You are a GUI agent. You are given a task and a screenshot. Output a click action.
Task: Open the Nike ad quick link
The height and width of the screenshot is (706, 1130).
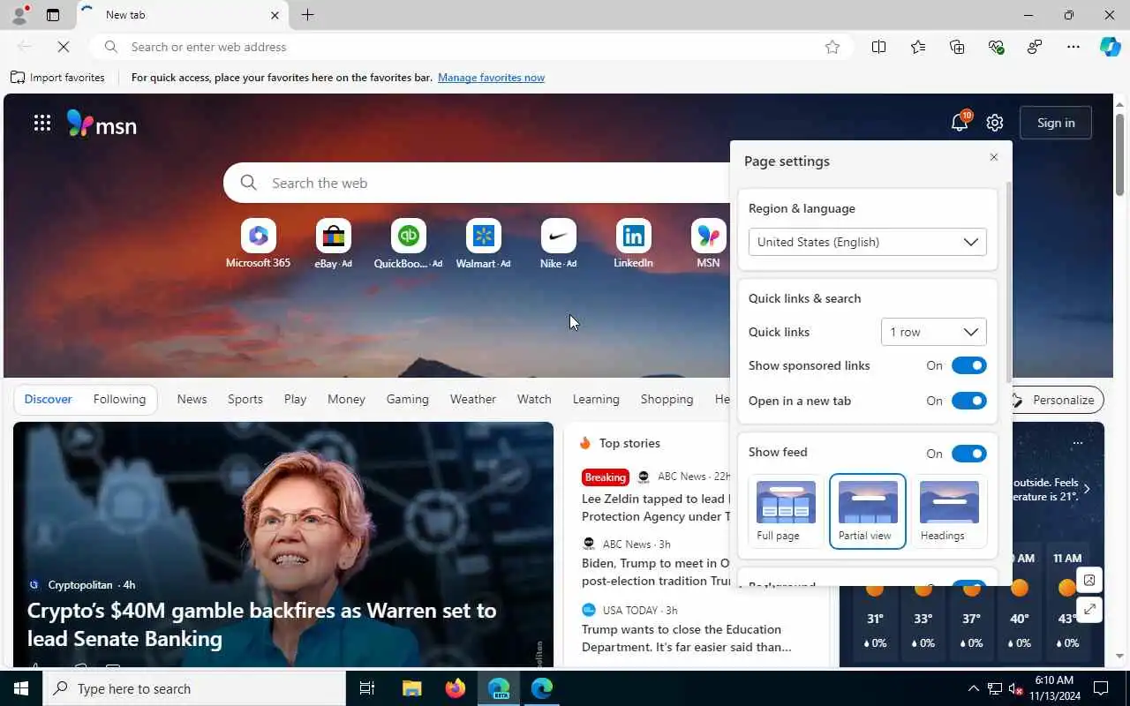(558, 244)
